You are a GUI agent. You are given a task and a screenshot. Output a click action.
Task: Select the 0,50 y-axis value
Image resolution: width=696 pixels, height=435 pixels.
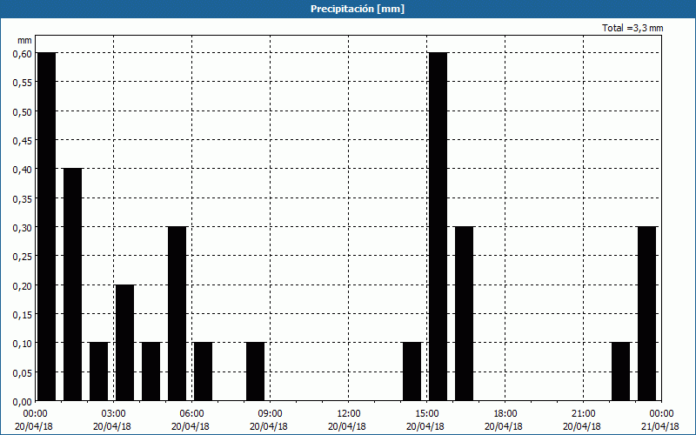click(23, 111)
